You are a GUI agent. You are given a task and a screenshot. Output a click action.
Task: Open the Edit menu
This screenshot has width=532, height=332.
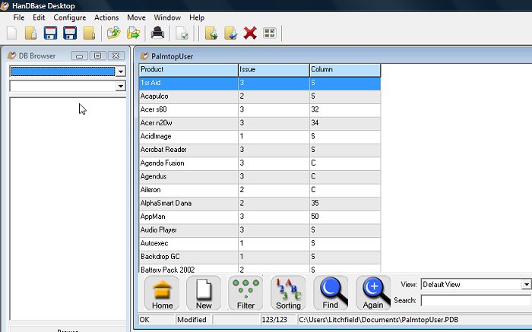tap(39, 17)
